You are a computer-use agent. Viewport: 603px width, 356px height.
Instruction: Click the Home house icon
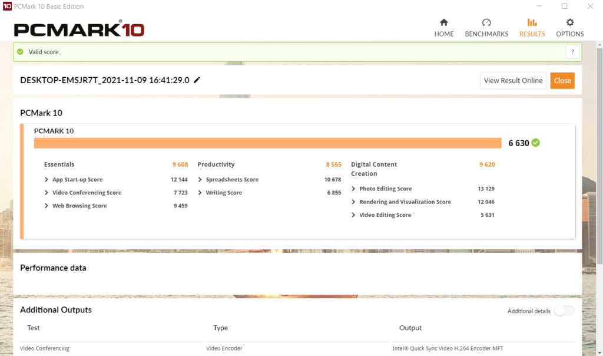click(444, 22)
